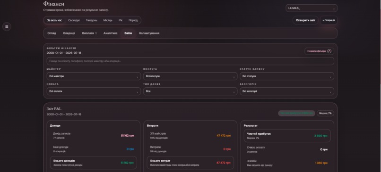Click the '+ Операція' button
381x172 pixels.
click(329, 20)
